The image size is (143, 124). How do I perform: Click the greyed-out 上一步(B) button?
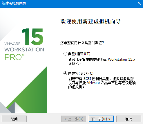[x=74, y=119]
